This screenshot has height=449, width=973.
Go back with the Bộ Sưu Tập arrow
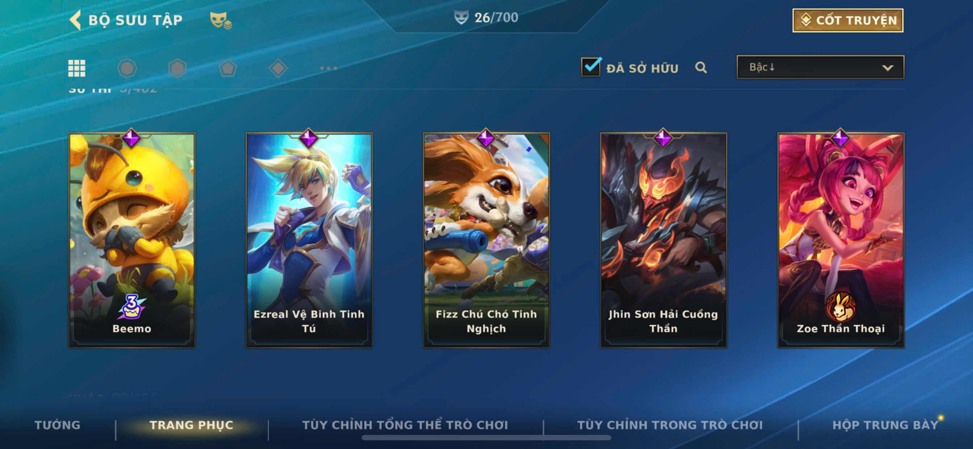coord(75,20)
